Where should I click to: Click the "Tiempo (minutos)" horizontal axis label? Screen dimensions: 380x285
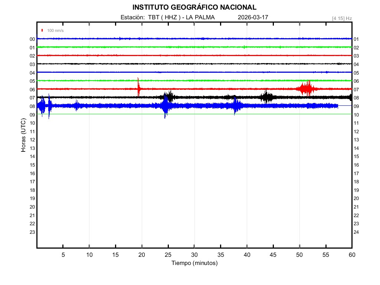(194, 263)
